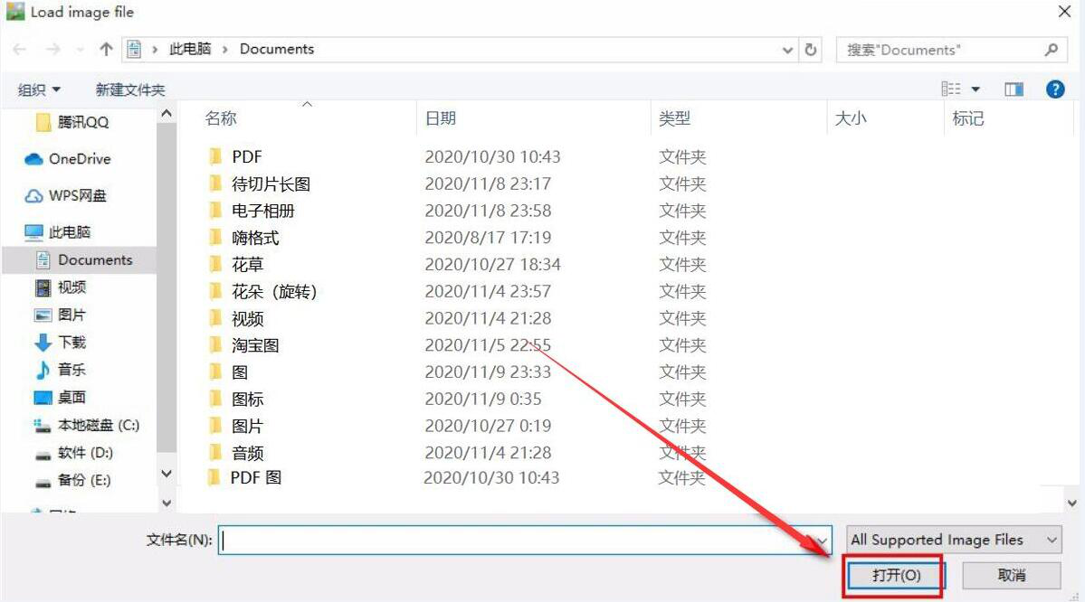Click the 新建文件夹 button
Viewport: 1085px width, 602px height.
[130, 89]
